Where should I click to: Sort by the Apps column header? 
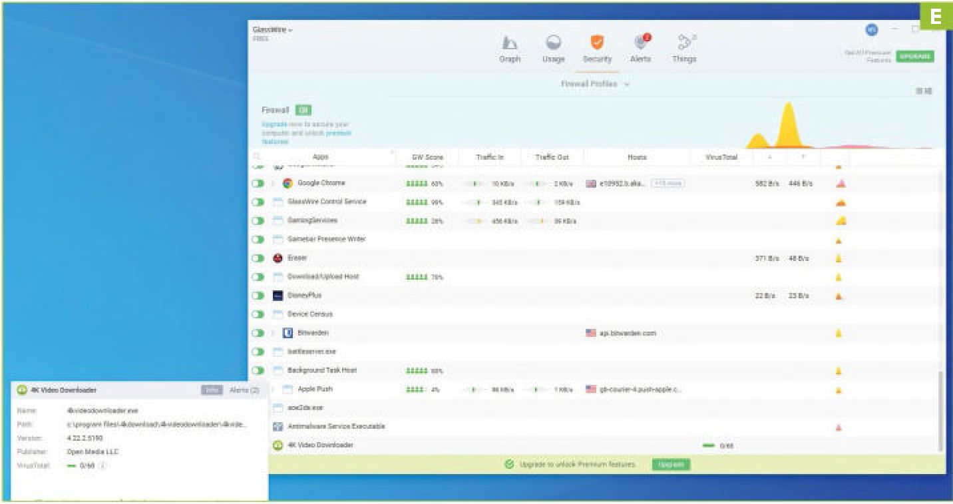pyautogui.click(x=320, y=157)
